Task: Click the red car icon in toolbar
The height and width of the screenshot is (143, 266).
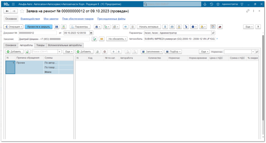Action: click(x=220, y=27)
